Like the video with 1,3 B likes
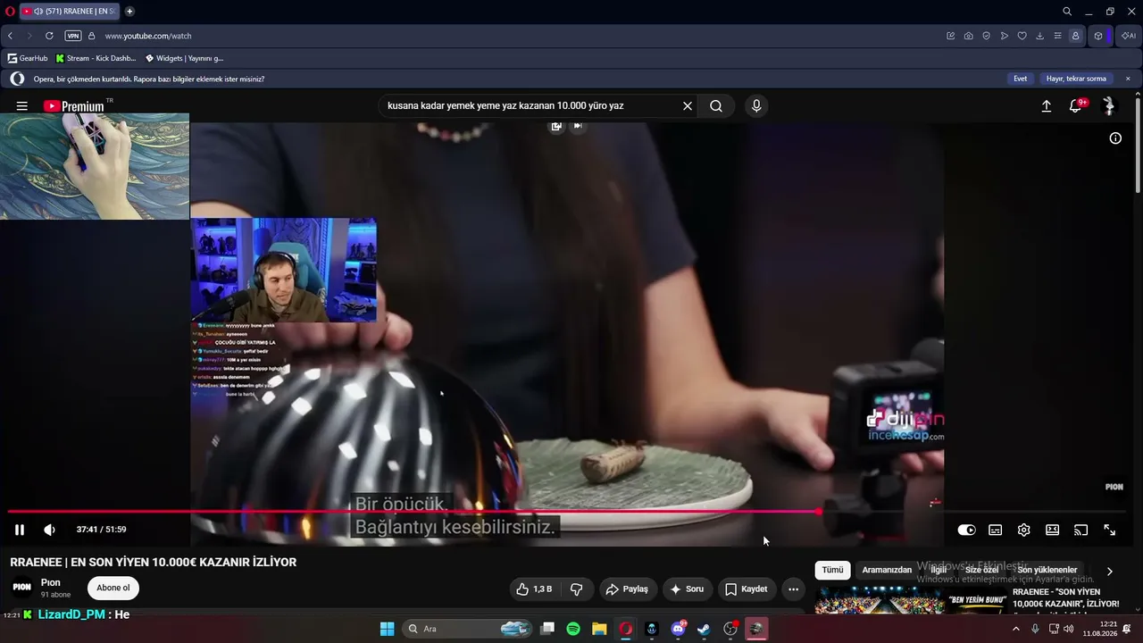This screenshot has width=1143, height=643. pos(534,589)
